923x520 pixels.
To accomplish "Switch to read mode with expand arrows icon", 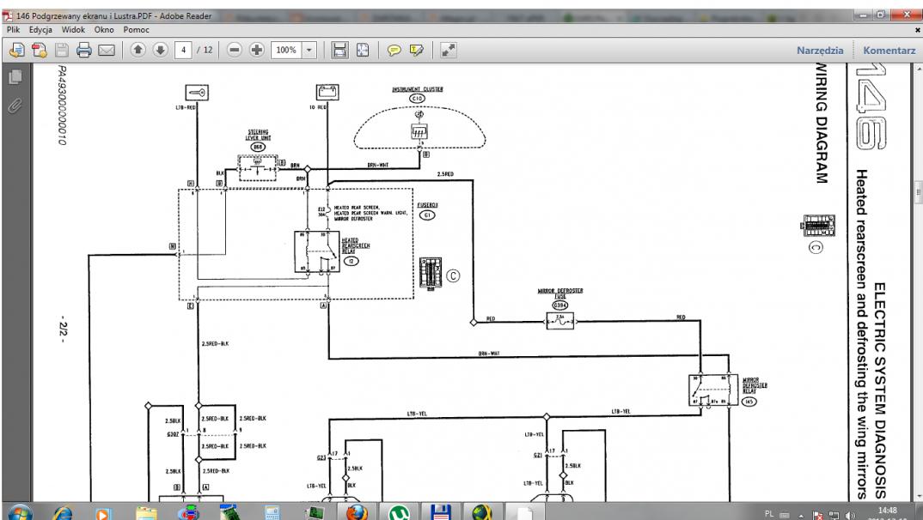I will pos(448,51).
